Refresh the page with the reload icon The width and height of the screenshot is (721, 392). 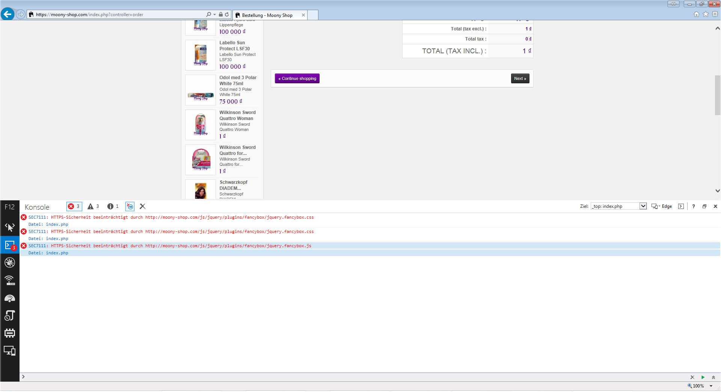click(x=227, y=14)
